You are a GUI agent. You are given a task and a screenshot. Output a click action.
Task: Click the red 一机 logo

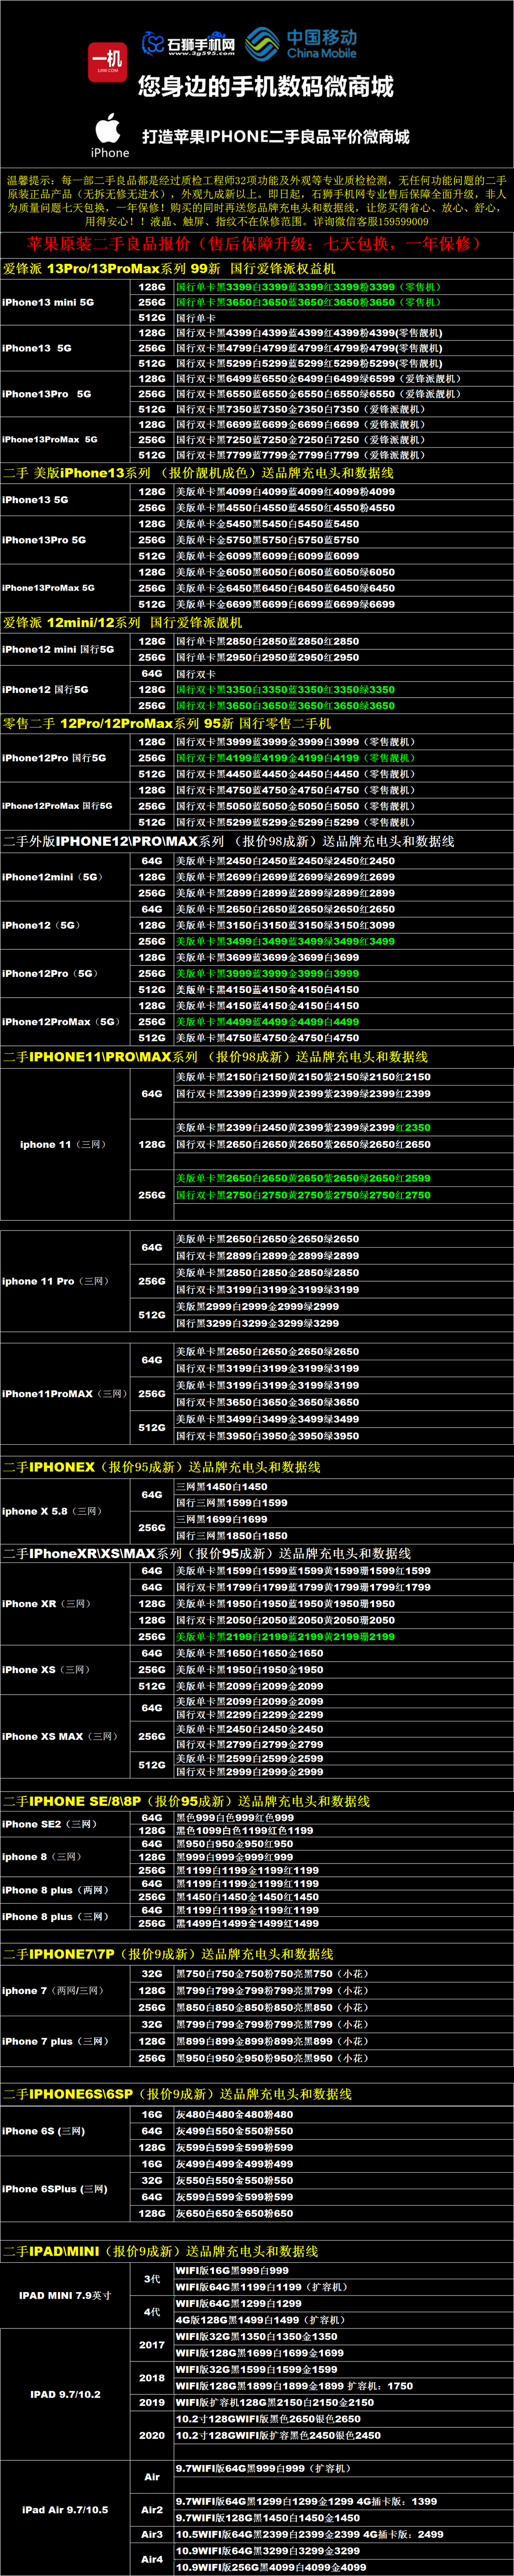pyautogui.click(x=107, y=61)
